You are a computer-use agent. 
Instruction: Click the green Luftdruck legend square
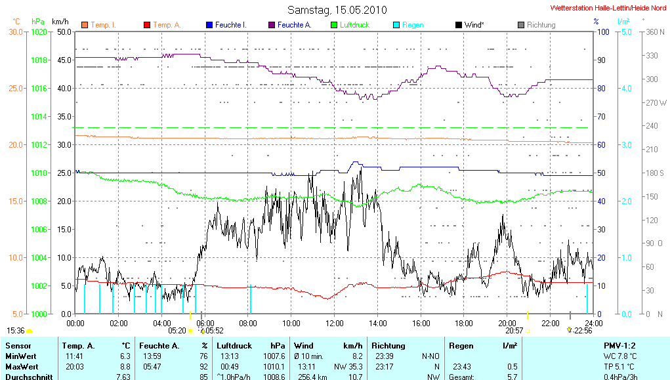point(333,25)
